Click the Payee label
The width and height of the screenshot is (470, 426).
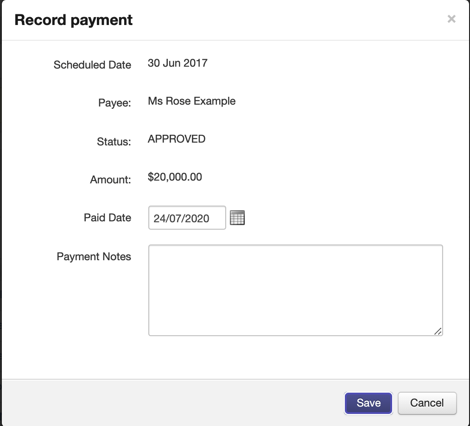[x=114, y=103]
